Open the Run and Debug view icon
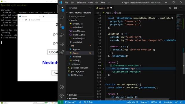185x104 pixels. (x=62, y=35)
